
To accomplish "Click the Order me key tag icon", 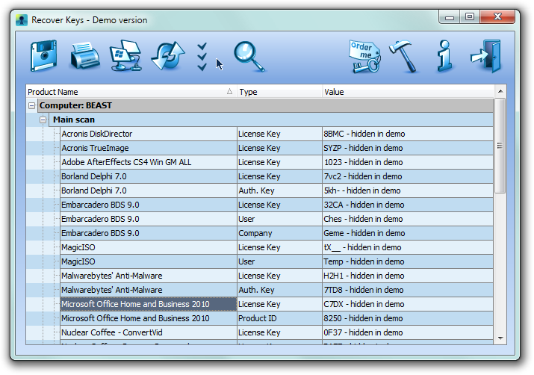I will point(364,57).
